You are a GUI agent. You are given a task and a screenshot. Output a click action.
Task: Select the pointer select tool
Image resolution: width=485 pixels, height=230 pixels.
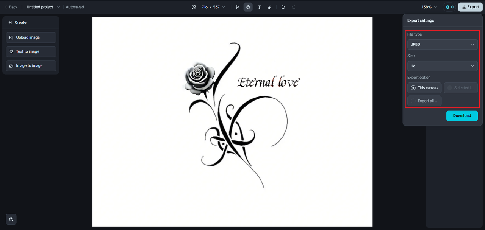(x=238, y=7)
